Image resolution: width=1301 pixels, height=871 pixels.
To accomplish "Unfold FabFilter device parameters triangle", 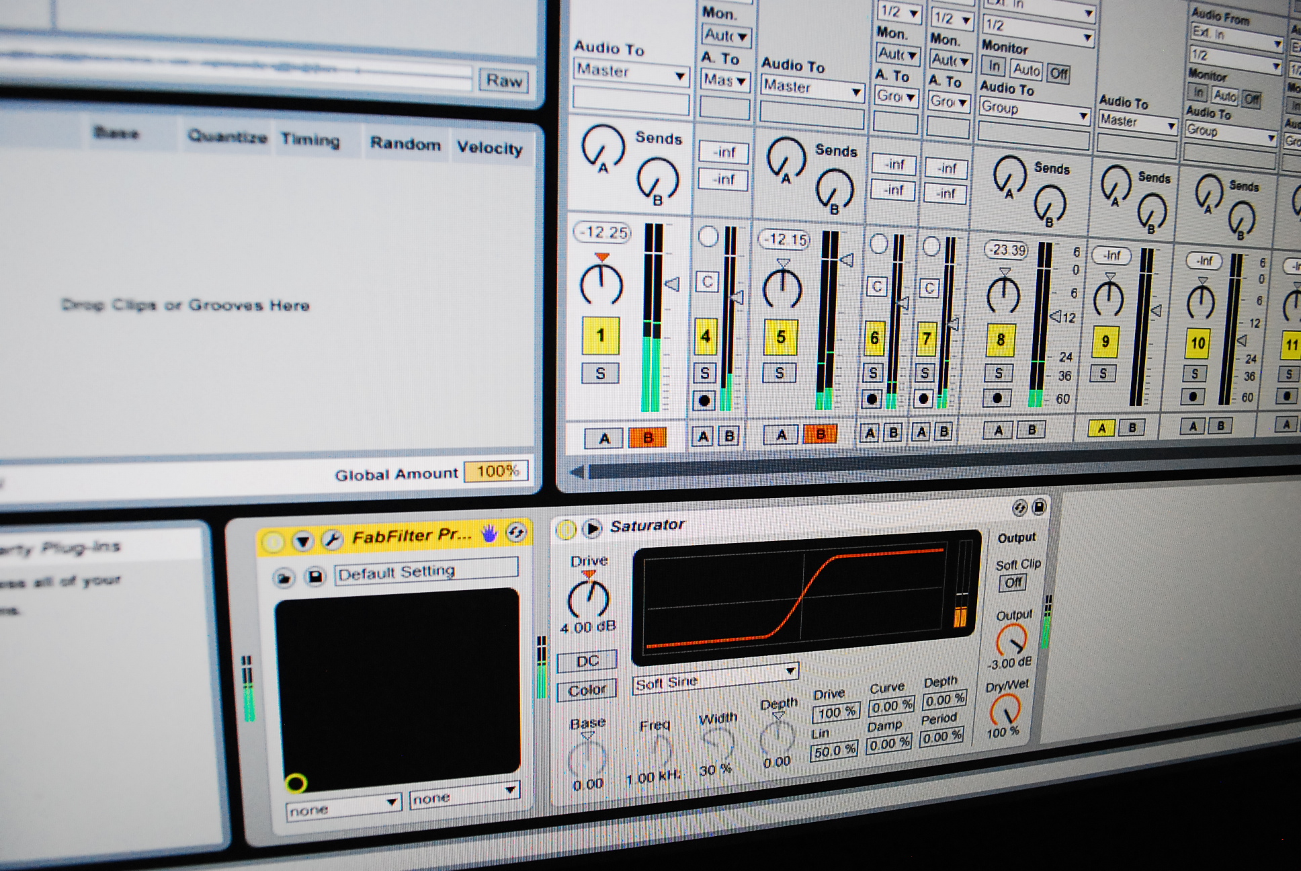I will click(303, 541).
